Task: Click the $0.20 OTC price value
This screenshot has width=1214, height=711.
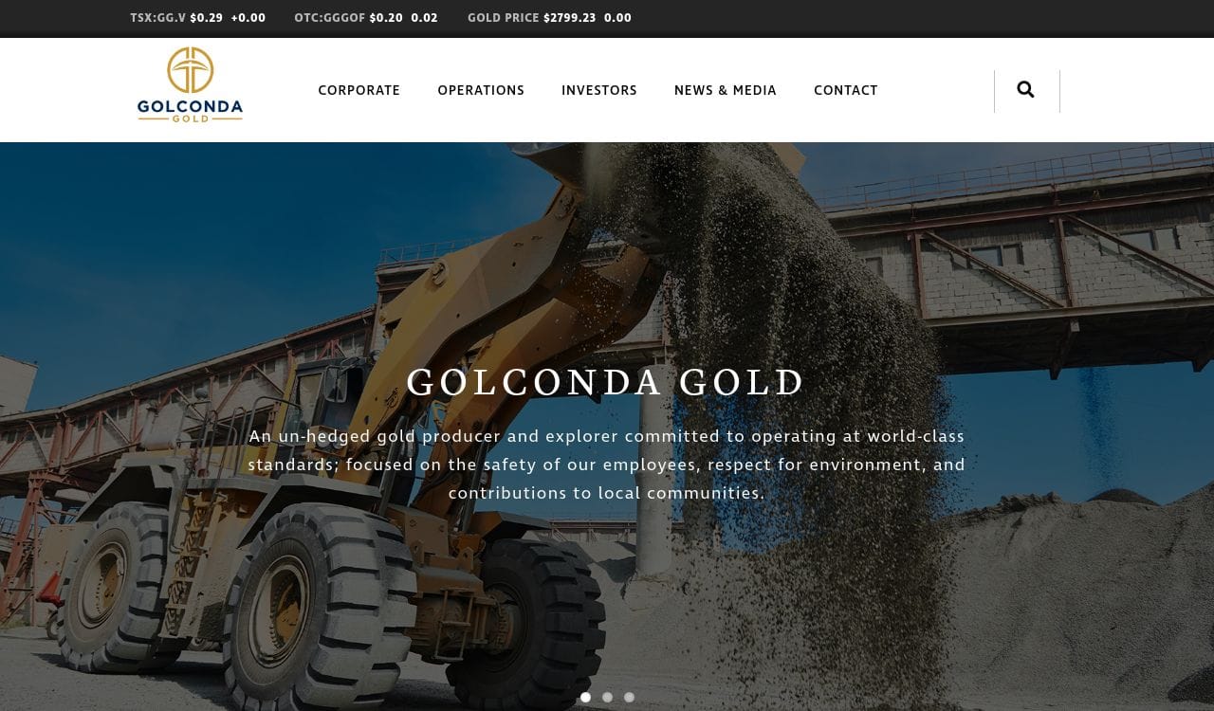Action: pyautogui.click(x=386, y=18)
